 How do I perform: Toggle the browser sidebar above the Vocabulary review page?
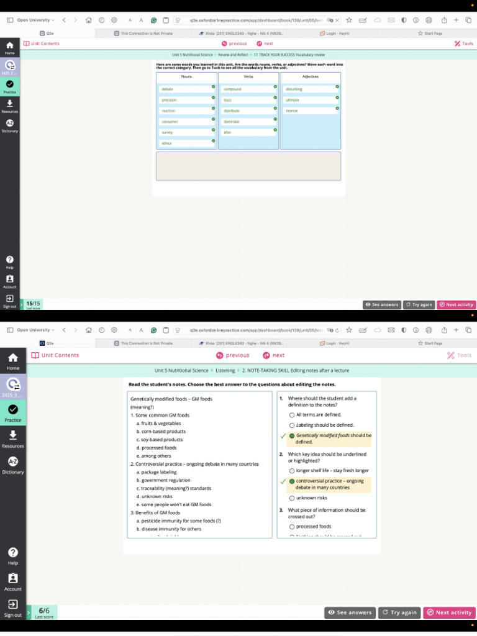point(10,20)
